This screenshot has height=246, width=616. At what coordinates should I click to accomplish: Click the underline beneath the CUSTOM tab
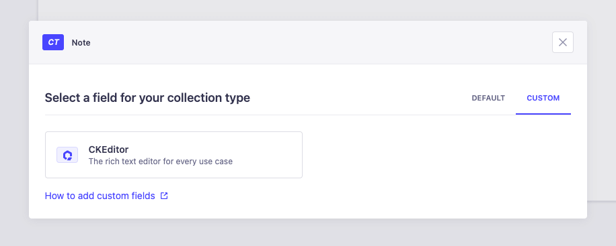point(543,114)
